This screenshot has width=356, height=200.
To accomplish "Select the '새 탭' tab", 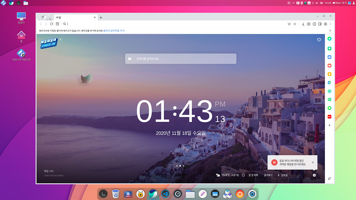I will tap(75, 17).
